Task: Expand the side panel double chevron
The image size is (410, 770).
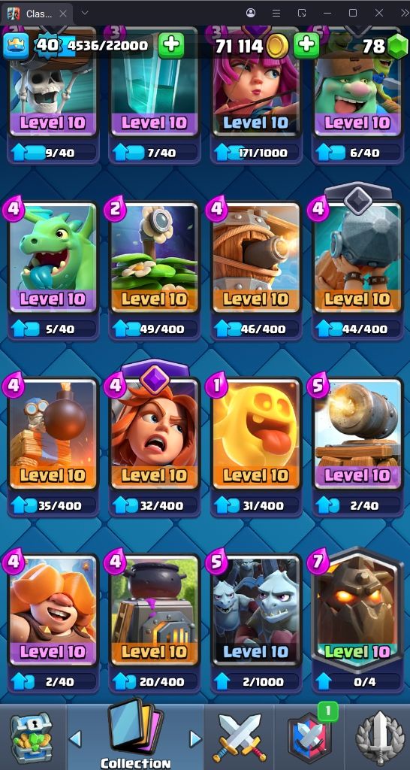Action: pyautogui.click(x=405, y=13)
